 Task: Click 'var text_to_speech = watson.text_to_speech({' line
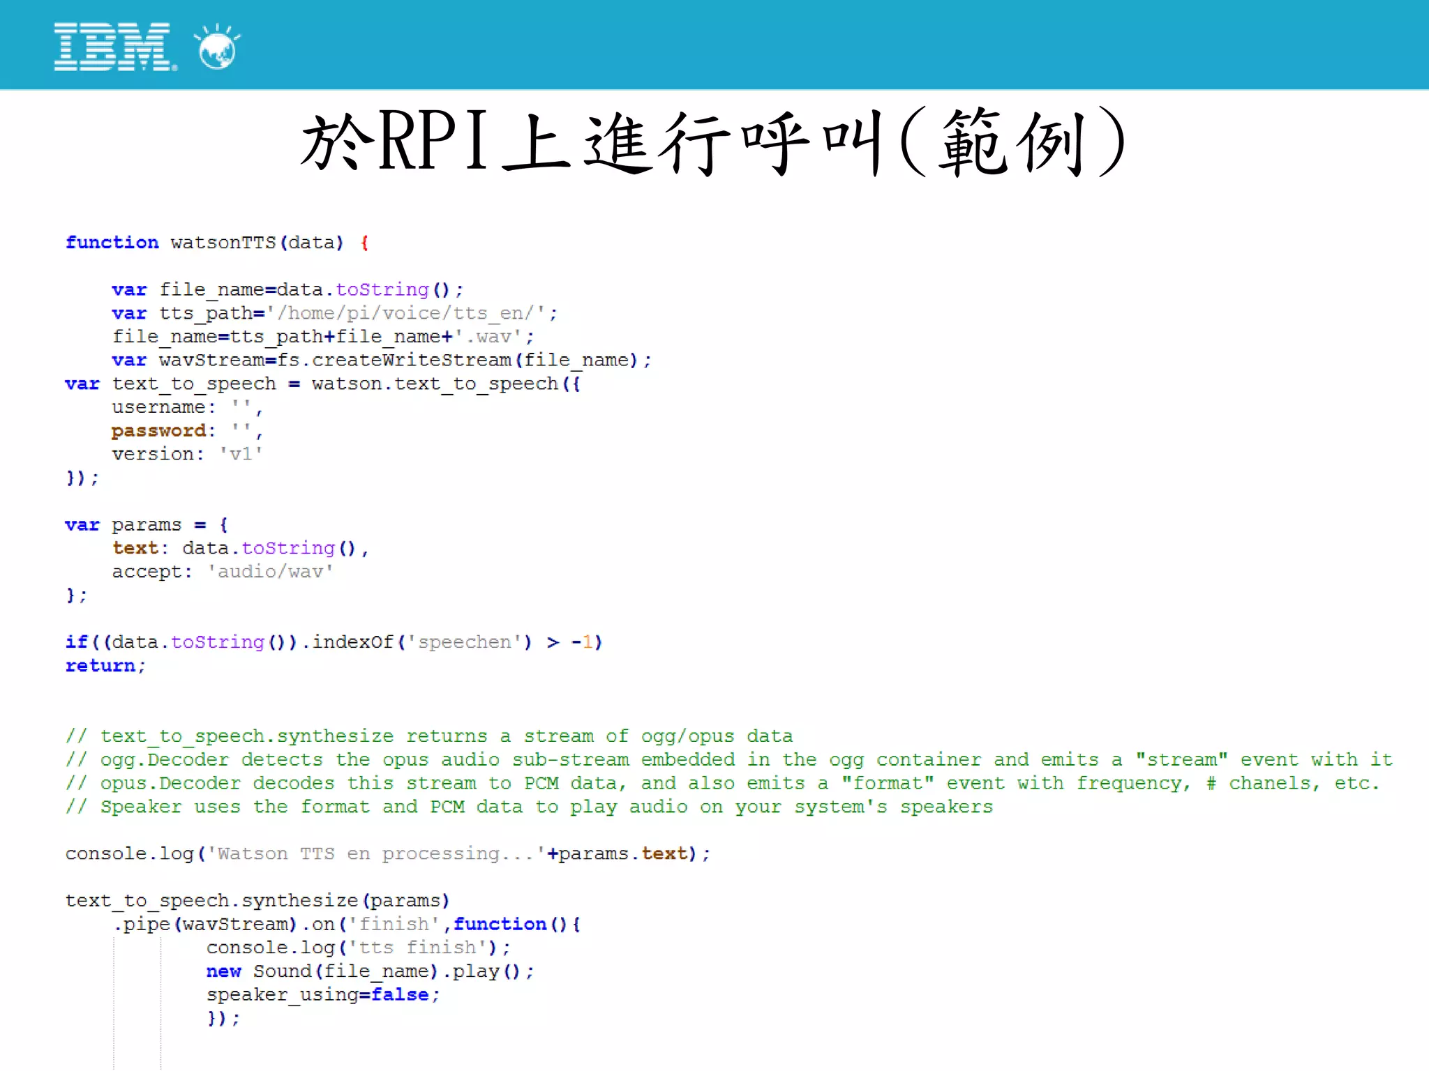[323, 384]
